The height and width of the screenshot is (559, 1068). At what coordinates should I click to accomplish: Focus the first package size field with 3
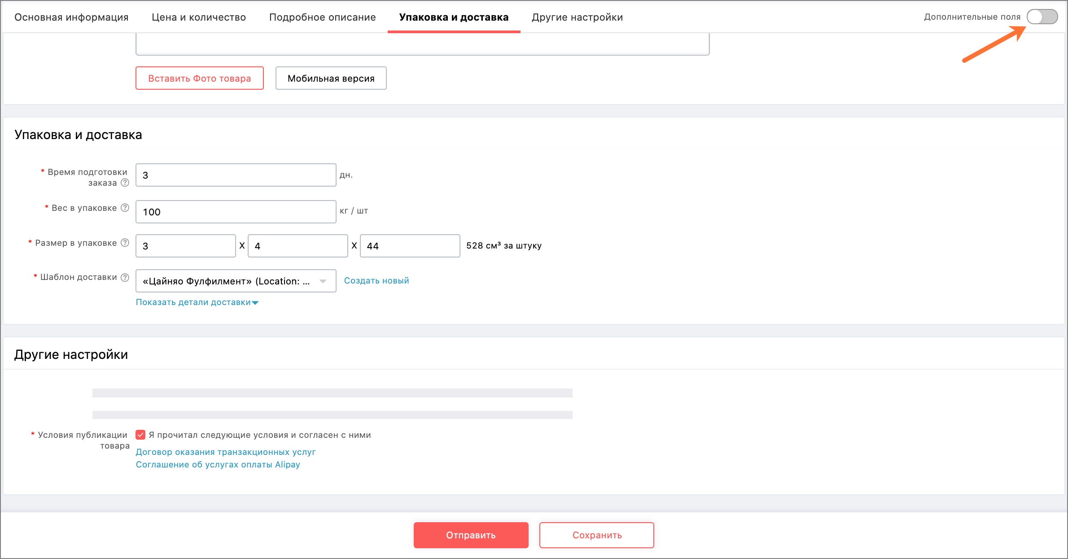coord(185,246)
